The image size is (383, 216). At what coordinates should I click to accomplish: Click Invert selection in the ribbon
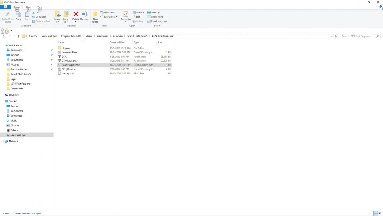[157, 21]
